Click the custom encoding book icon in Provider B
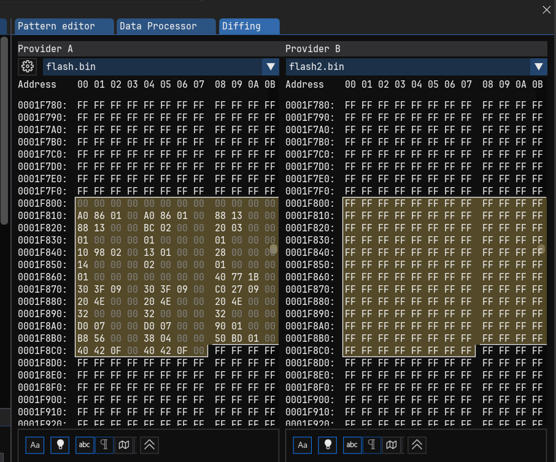The height and width of the screenshot is (462, 556). click(392, 445)
